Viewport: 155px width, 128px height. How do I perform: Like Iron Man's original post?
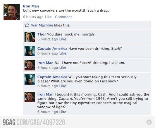[48, 17]
